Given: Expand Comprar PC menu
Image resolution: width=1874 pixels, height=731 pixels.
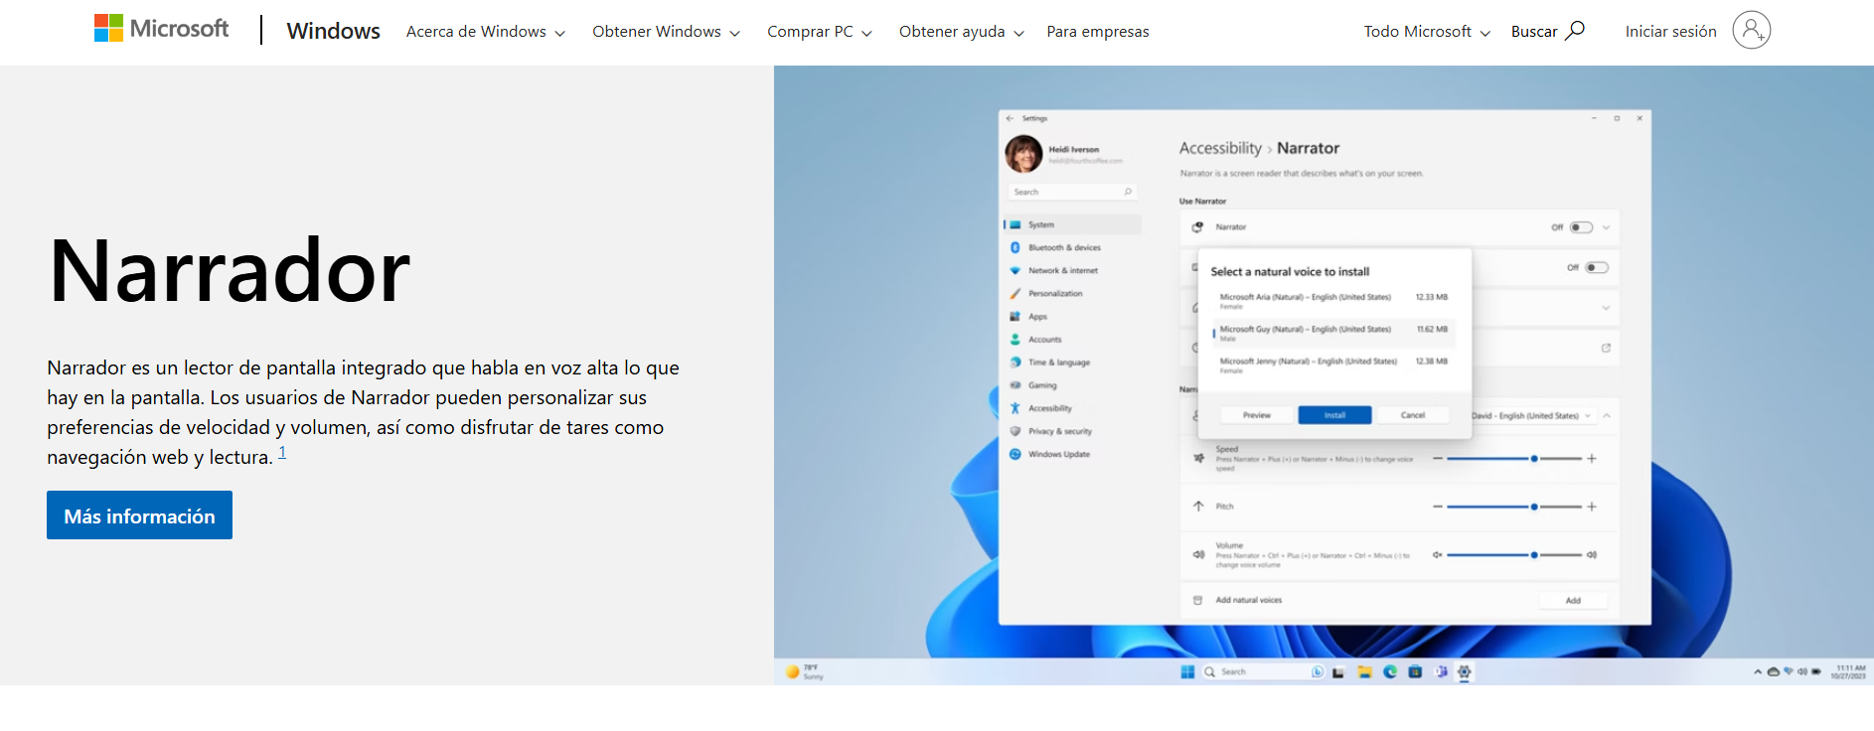Looking at the screenshot, I should [x=819, y=32].
